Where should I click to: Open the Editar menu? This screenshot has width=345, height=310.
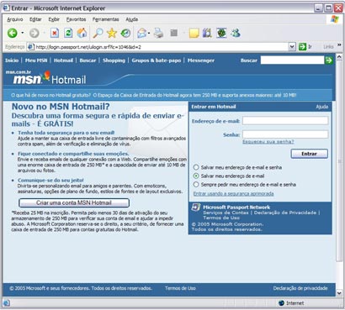tap(35, 19)
